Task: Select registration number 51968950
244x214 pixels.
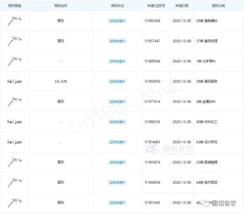Action: pos(152,82)
